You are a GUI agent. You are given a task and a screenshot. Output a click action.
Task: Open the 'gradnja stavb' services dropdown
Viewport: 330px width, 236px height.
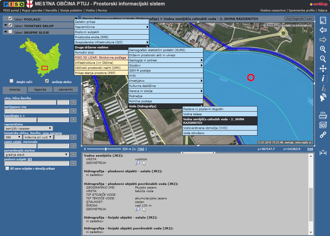click(x=37, y=155)
